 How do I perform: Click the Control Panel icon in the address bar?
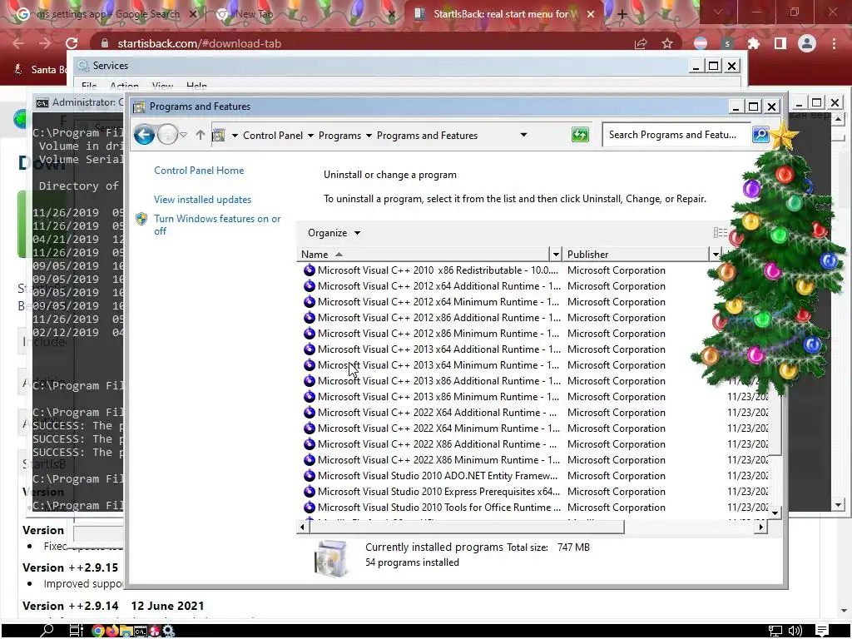point(219,135)
